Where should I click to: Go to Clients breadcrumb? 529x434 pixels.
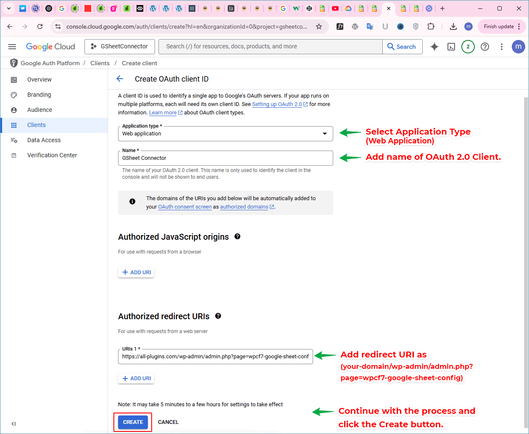(100, 63)
